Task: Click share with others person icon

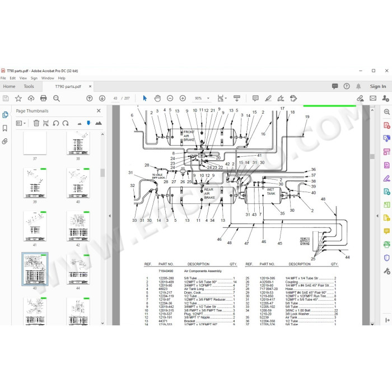Action: (385, 98)
